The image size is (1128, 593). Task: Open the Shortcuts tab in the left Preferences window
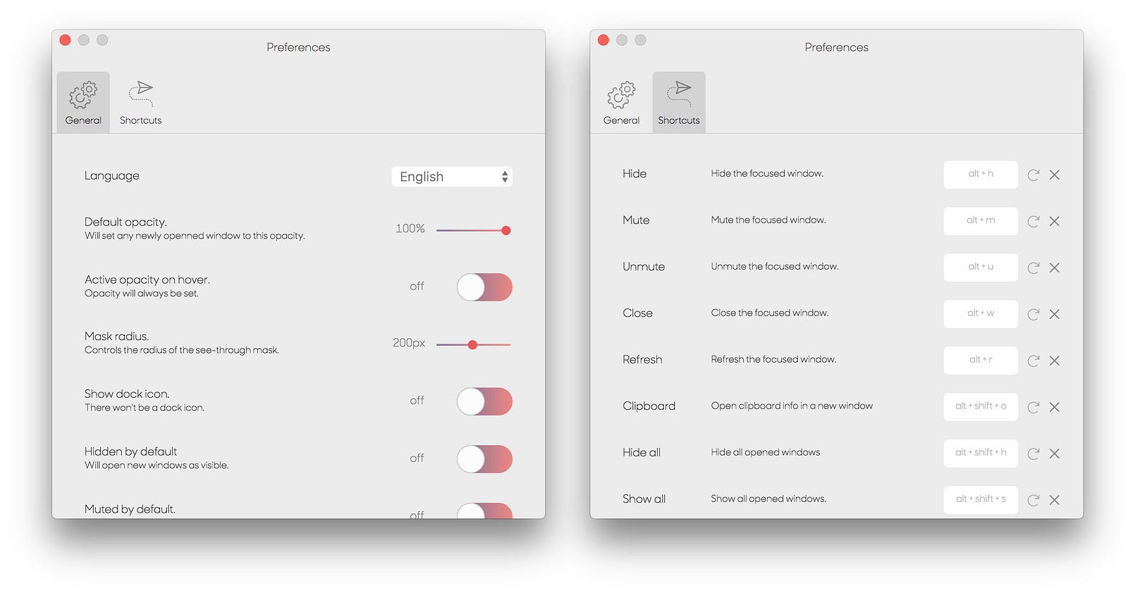point(141,102)
